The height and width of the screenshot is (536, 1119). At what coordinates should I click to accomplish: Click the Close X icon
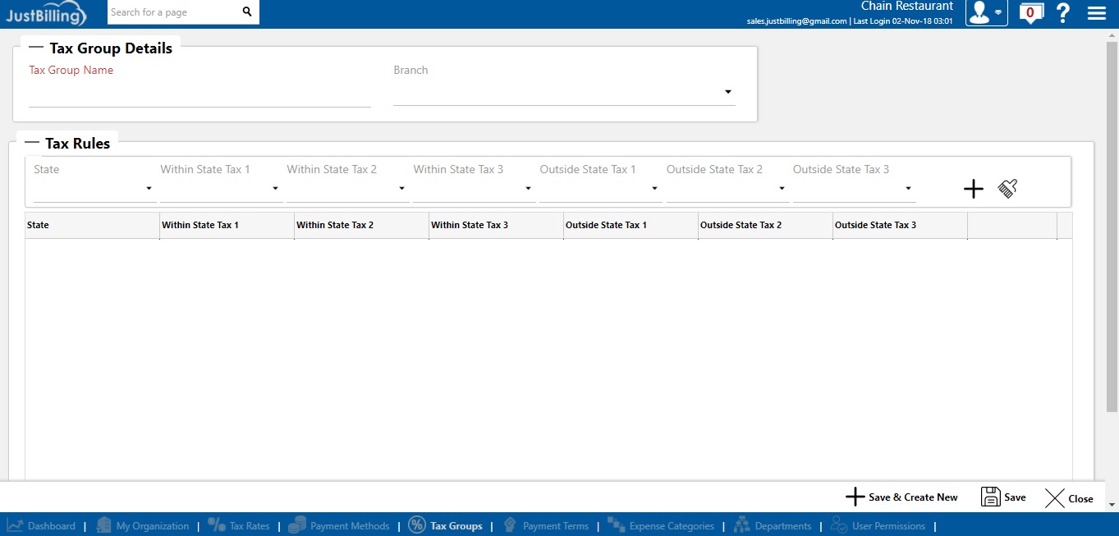click(x=1055, y=498)
